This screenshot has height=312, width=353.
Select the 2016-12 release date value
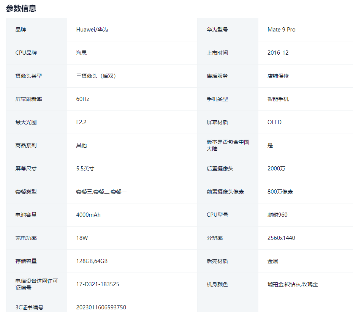[x=278, y=53]
